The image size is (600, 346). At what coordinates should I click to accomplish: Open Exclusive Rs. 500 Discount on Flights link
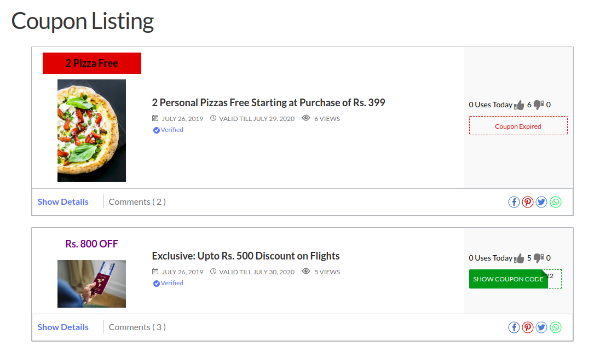coord(246,256)
